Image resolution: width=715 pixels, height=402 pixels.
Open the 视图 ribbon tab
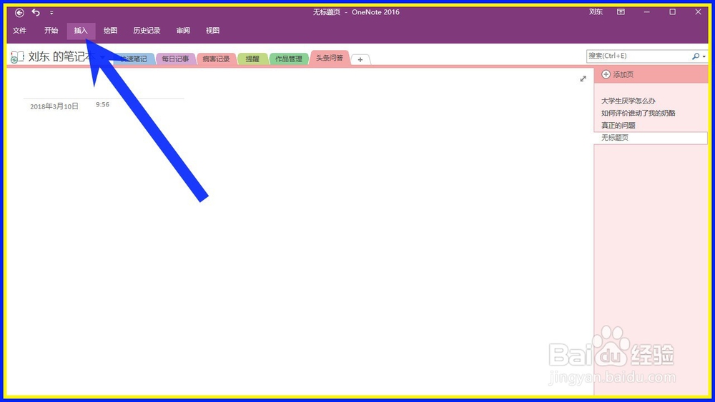[x=212, y=31]
